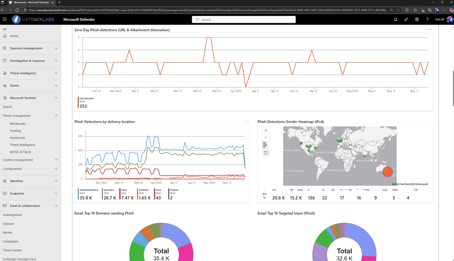This screenshot has height=261, width=454.
Task: Click the Assets icon in sidebar
Action: (x=5, y=85)
